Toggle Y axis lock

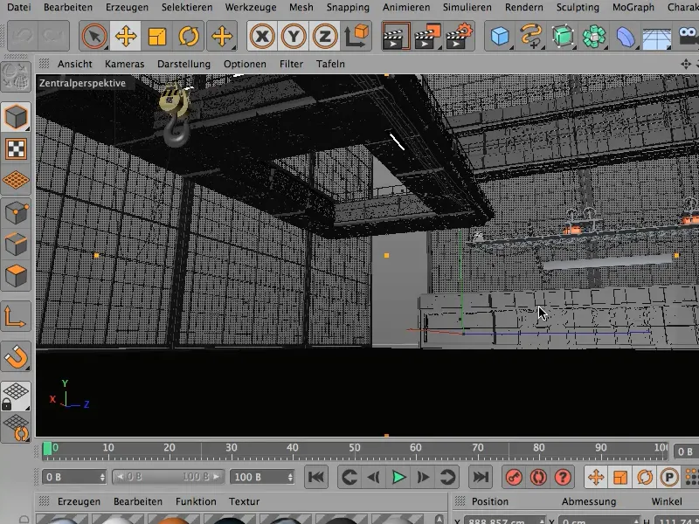294,36
